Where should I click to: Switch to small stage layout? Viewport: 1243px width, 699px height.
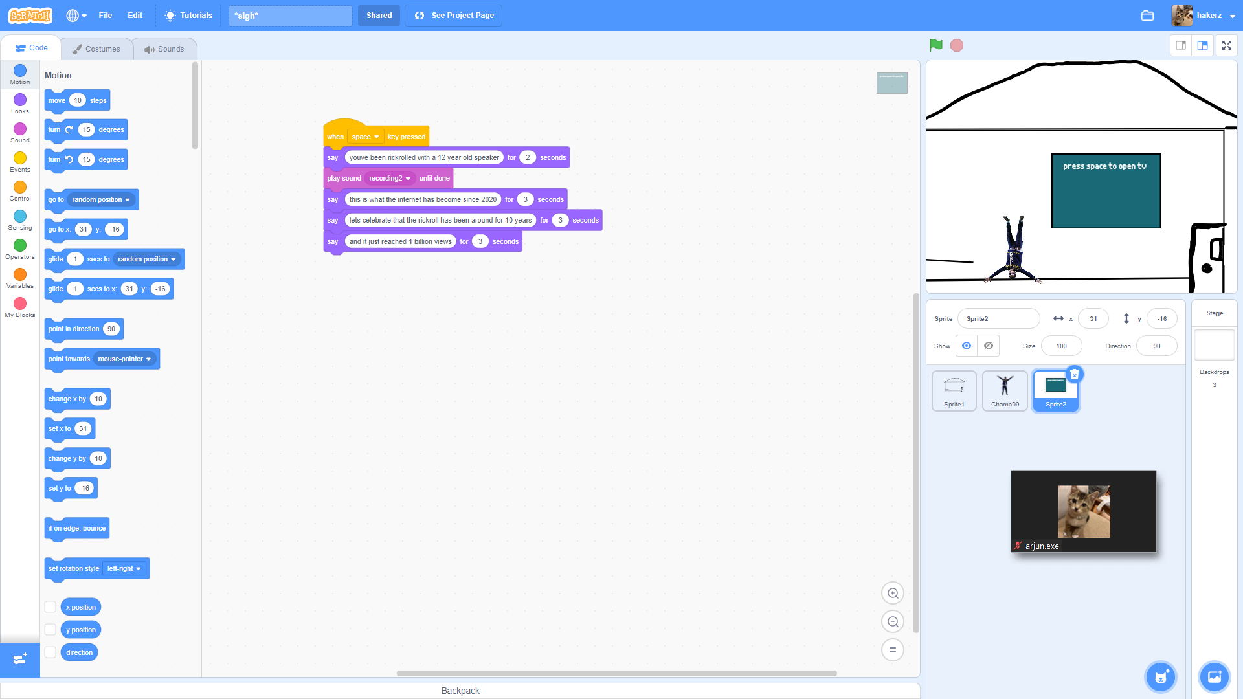[x=1181, y=45]
